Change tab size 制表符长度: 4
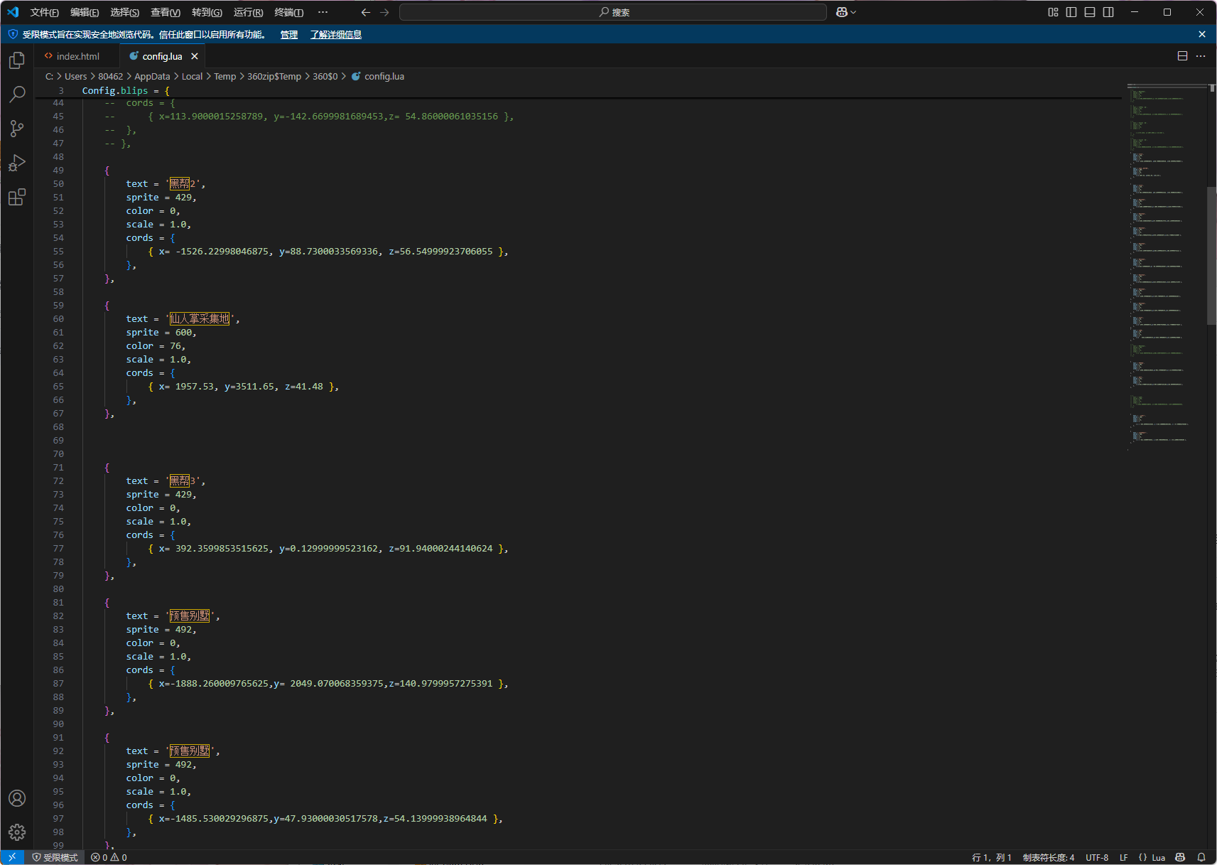Screen dimensions: 1217x865 [1049, 857]
